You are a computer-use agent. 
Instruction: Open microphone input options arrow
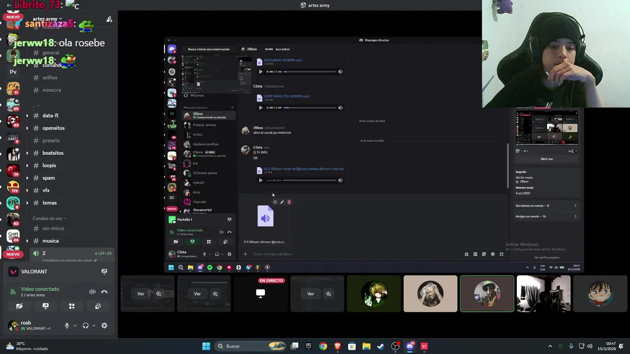pyautogui.click(x=75, y=325)
